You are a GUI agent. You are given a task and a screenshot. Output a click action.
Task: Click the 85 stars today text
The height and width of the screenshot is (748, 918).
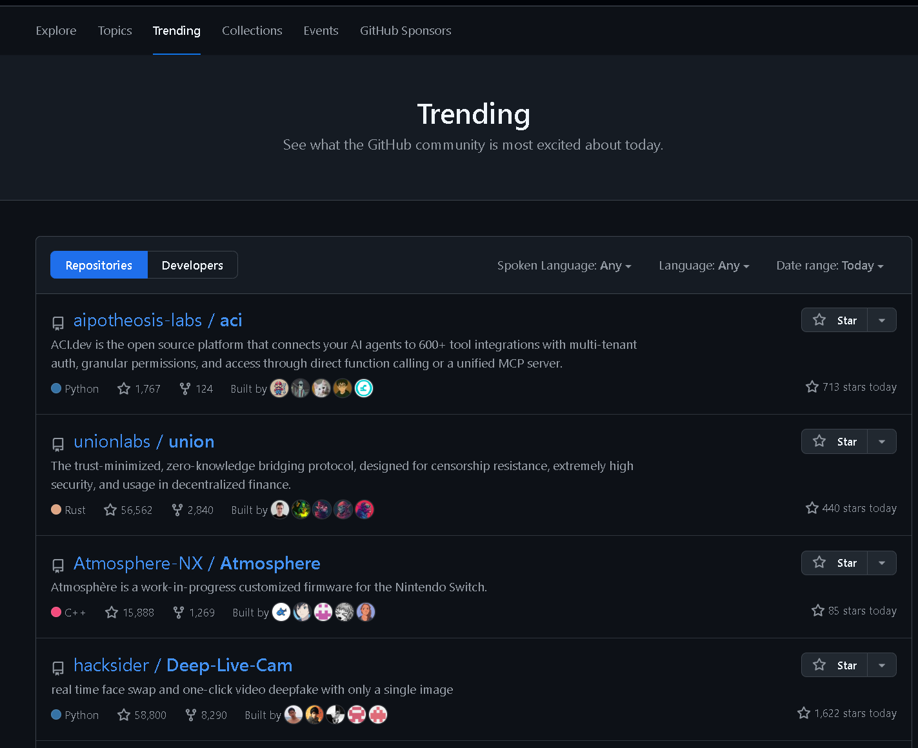pos(854,611)
